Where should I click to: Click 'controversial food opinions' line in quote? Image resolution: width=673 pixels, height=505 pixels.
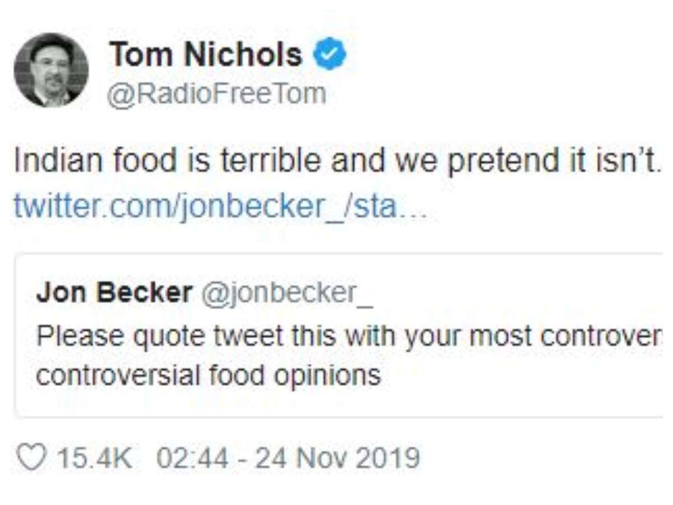(x=208, y=375)
